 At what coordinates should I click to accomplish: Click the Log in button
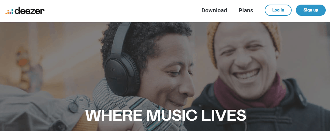[278, 10]
